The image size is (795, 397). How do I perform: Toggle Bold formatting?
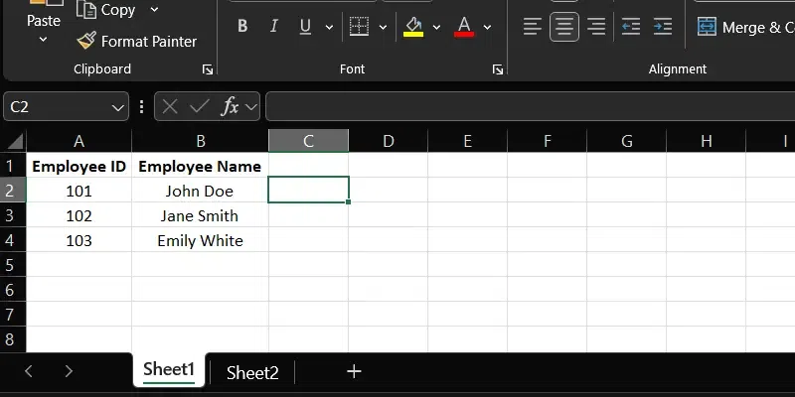[242, 27]
